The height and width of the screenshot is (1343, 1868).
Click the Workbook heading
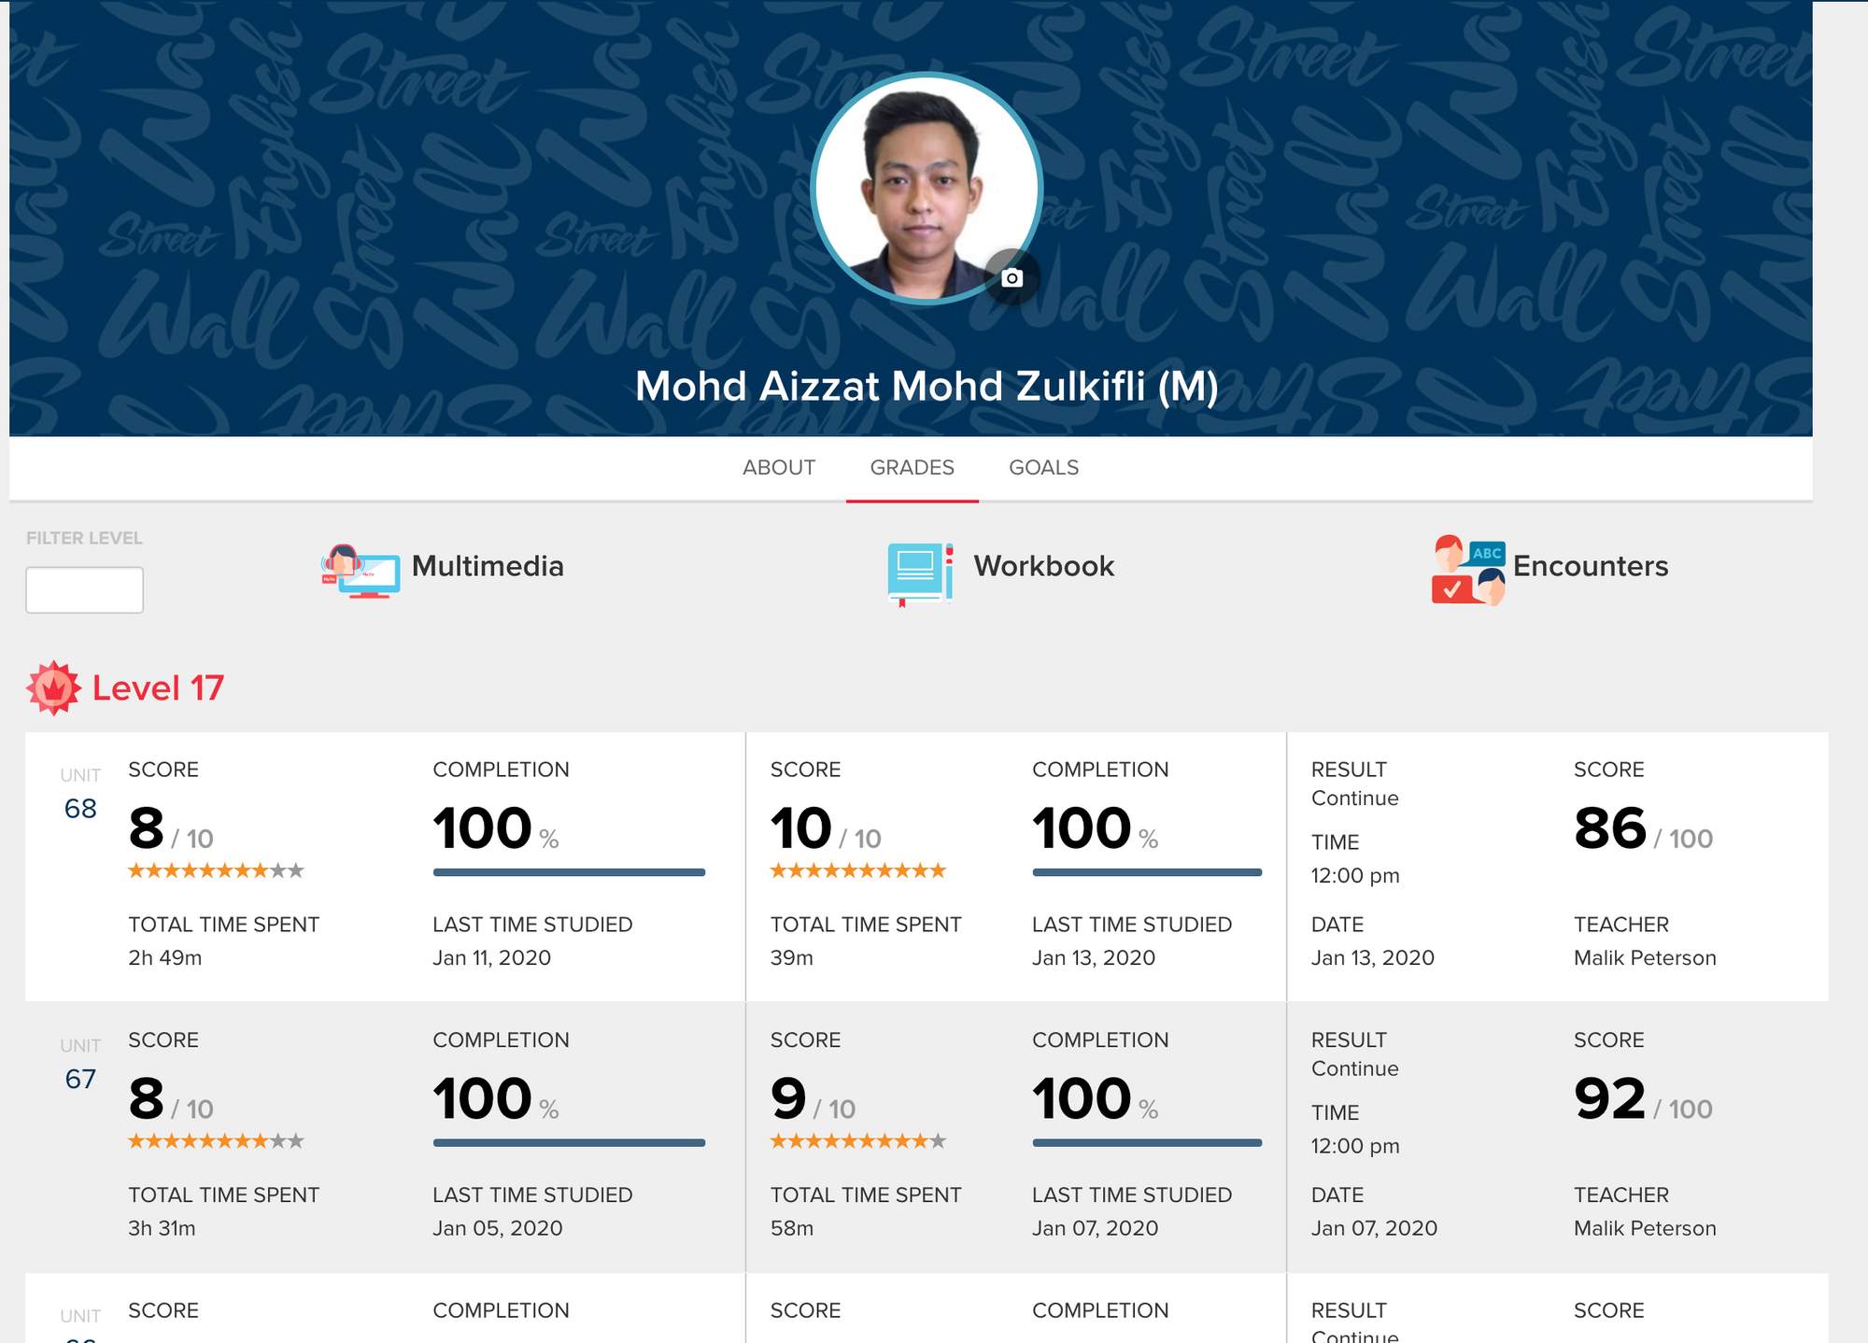[x=1044, y=566]
